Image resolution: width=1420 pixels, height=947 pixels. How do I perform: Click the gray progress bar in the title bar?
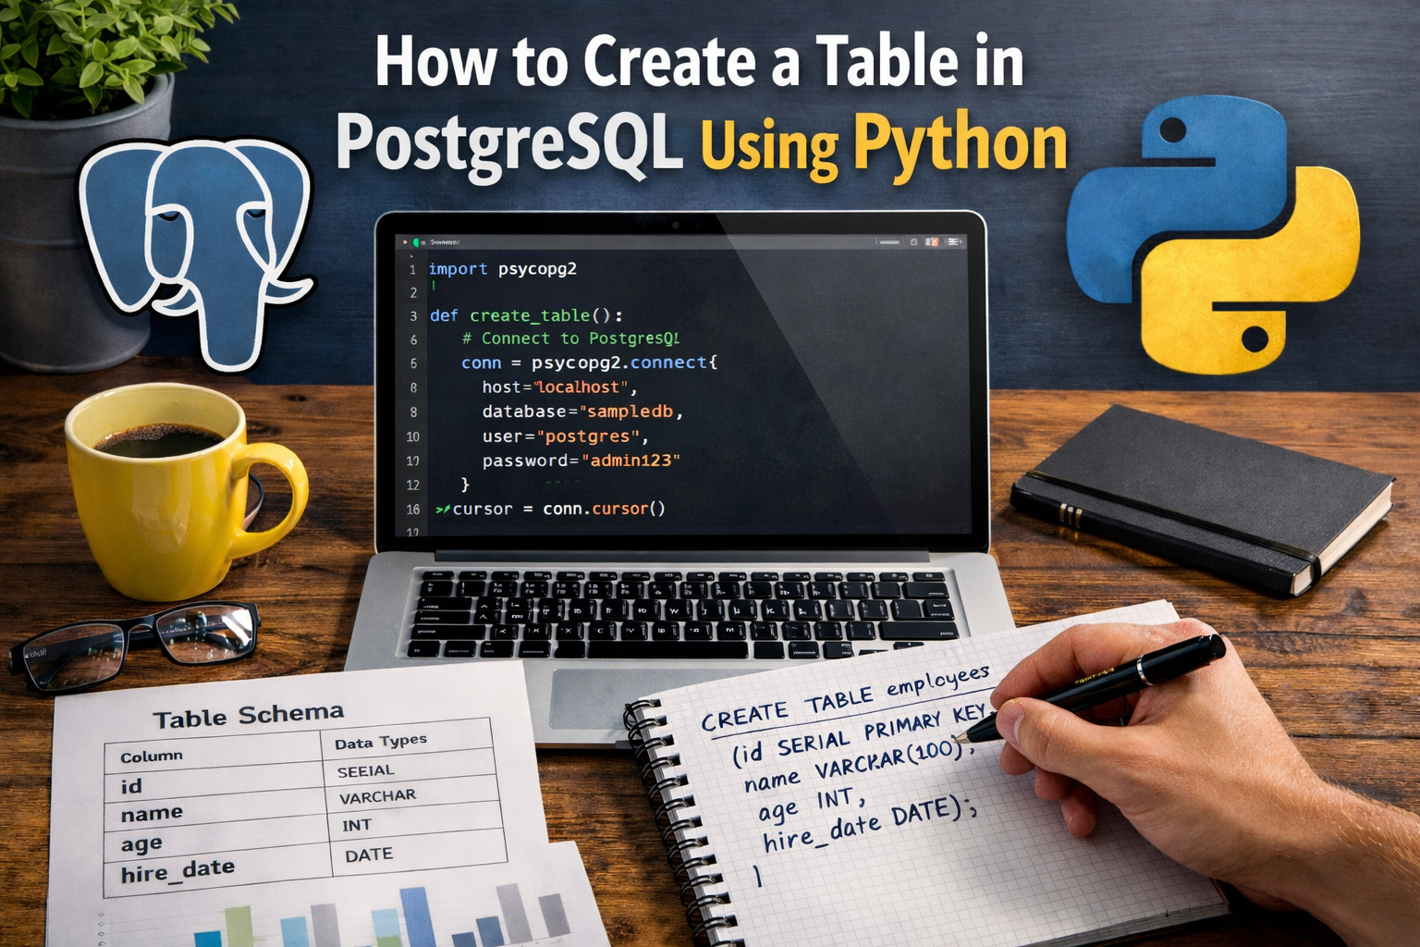coord(888,240)
